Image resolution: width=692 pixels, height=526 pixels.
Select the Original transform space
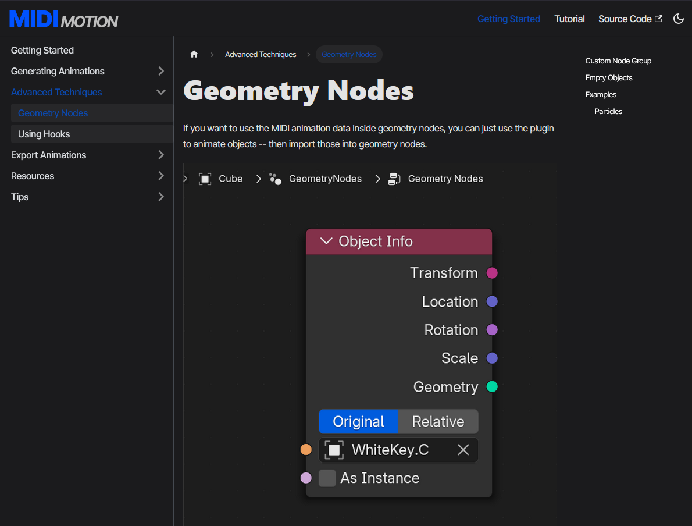click(358, 422)
